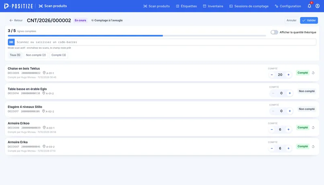Image resolution: width=324 pixels, height=185 pixels.
Task: Decrease quantity for Table basse en érable Eglo
Action: coord(273,93)
